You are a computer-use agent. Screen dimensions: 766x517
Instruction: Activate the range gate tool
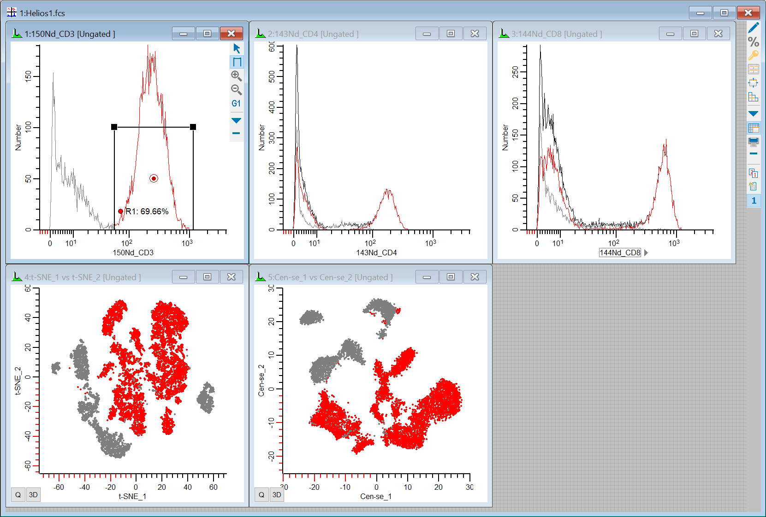[x=237, y=62]
